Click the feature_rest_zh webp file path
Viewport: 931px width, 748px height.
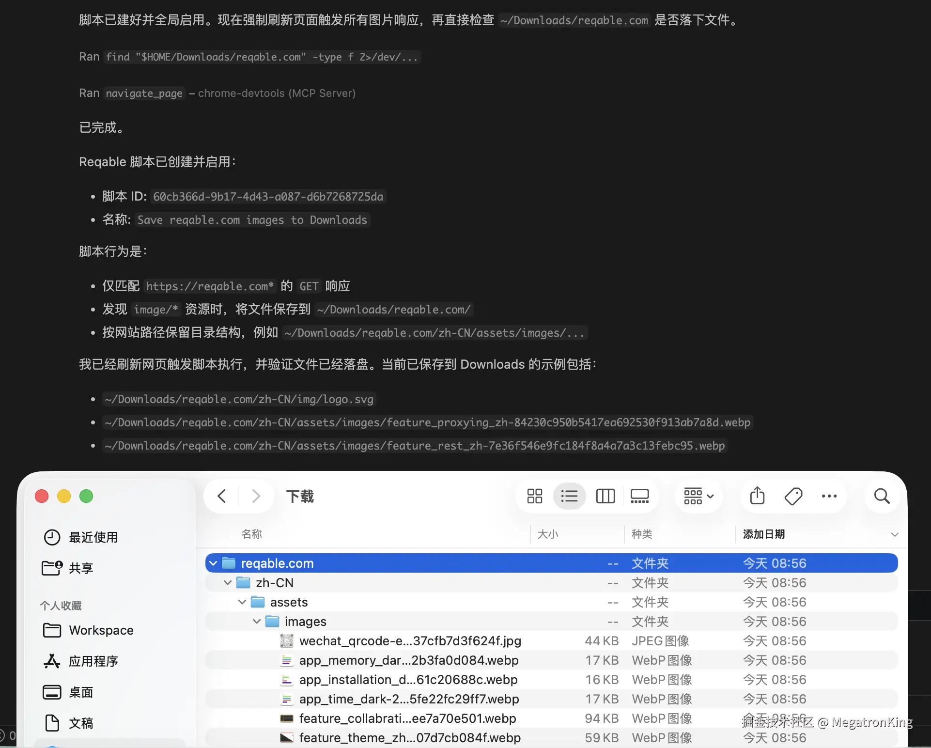click(x=415, y=446)
